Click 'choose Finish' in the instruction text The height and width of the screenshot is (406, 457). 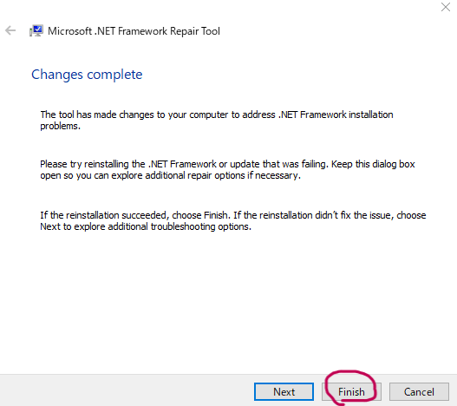[200, 215]
